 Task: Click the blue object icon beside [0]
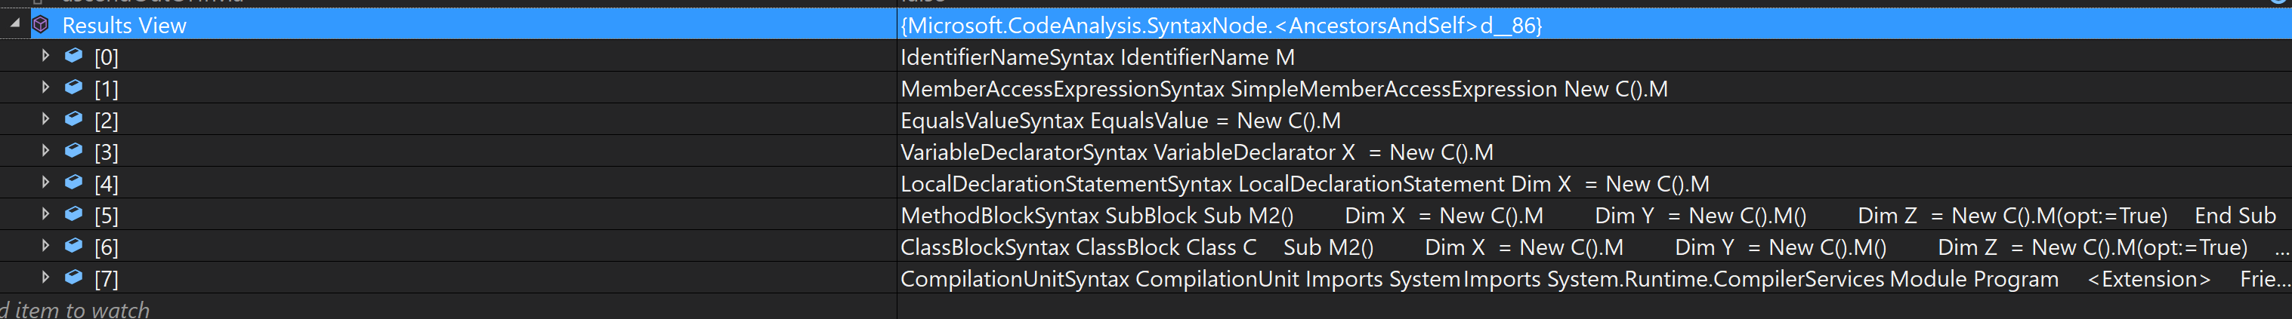[x=74, y=56]
